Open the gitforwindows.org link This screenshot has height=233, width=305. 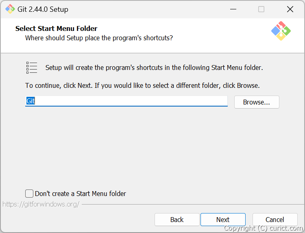click(41, 205)
